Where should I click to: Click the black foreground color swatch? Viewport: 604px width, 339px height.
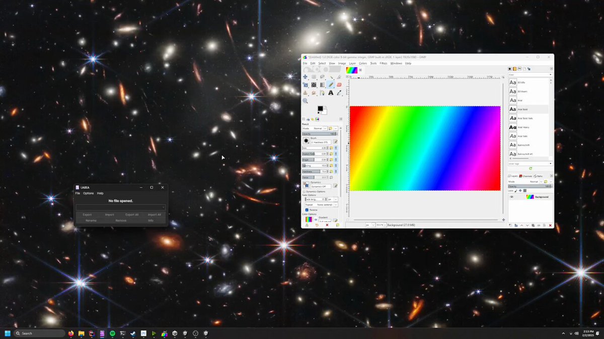[320, 108]
